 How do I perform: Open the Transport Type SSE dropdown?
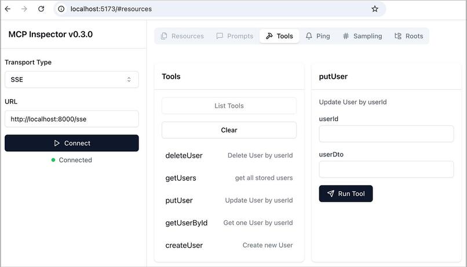tap(71, 79)
